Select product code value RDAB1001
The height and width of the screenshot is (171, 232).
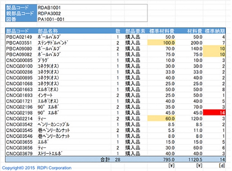point(49,7)
